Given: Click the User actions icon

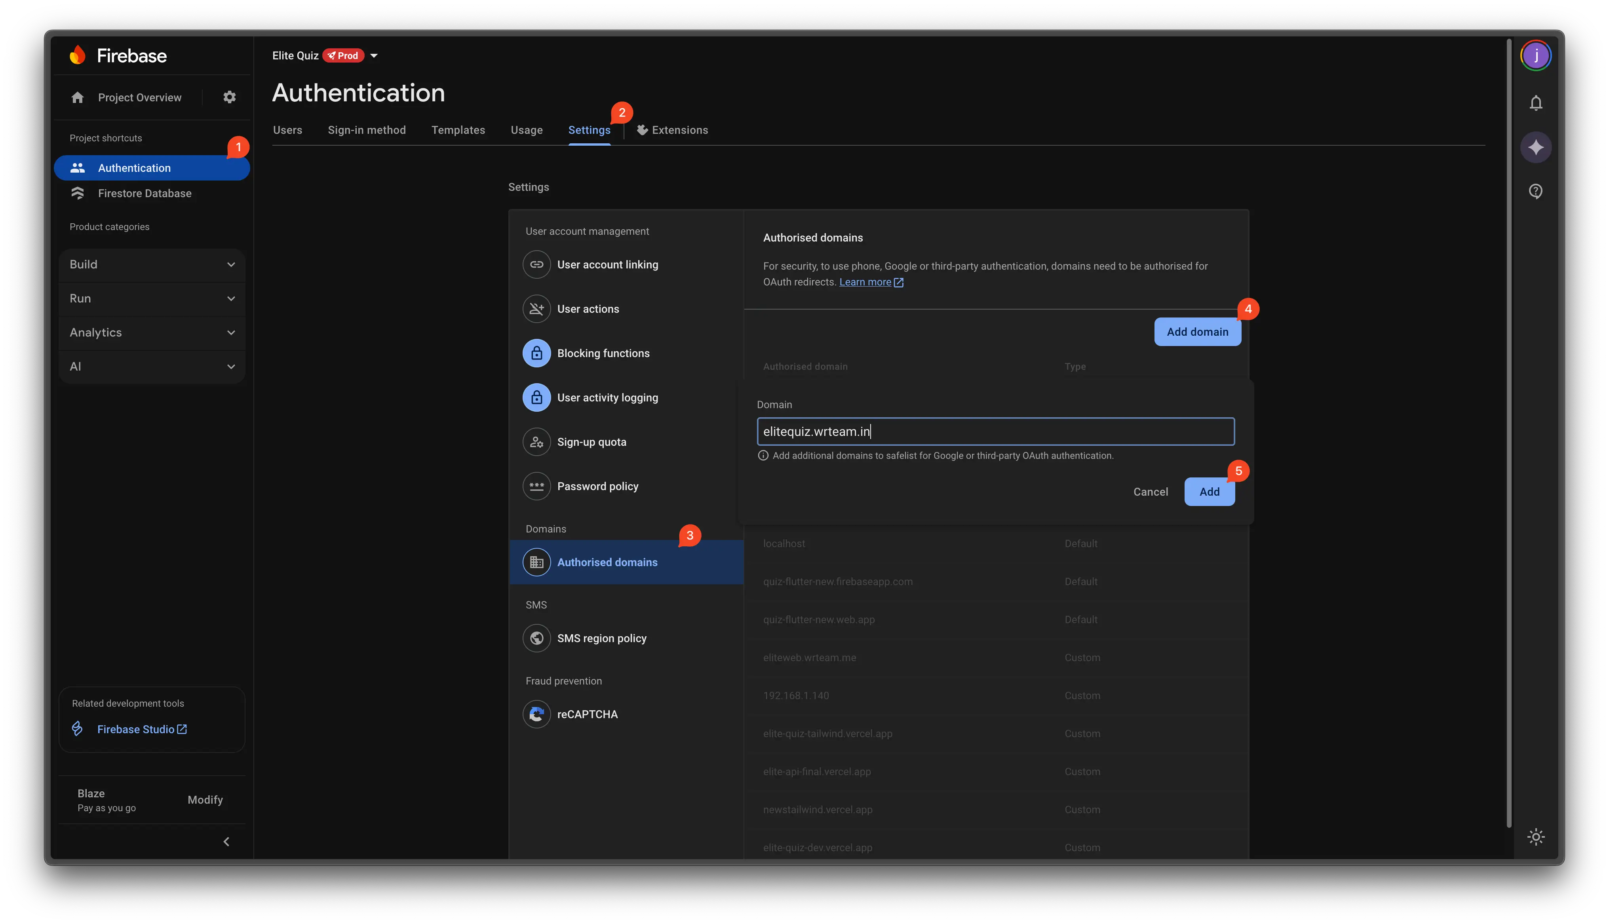Looking at the screenshot, I should [536, 309].
